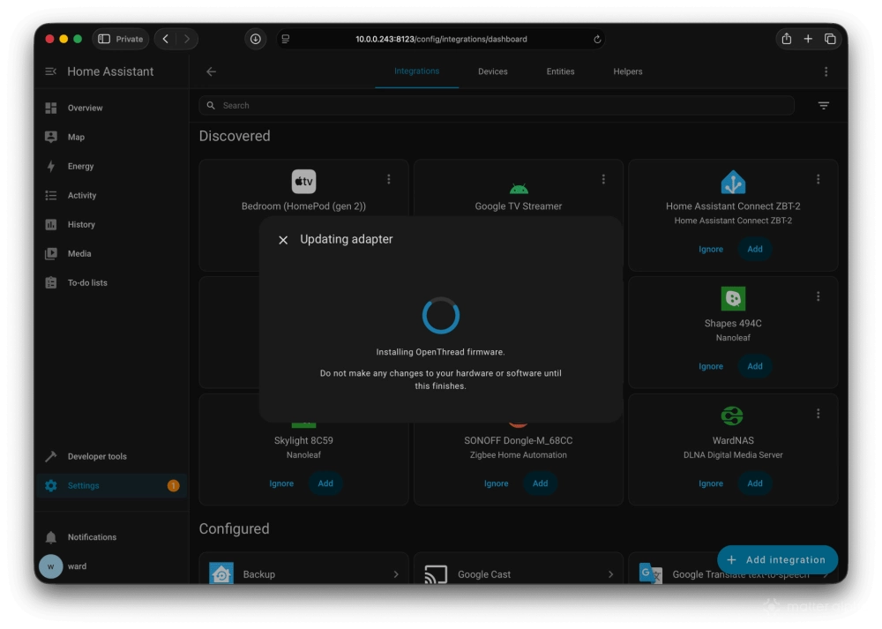Viewport: 882px width, 629px height.
Task: Switch to the Helpers tab
Action: click(x=627, y=71)
